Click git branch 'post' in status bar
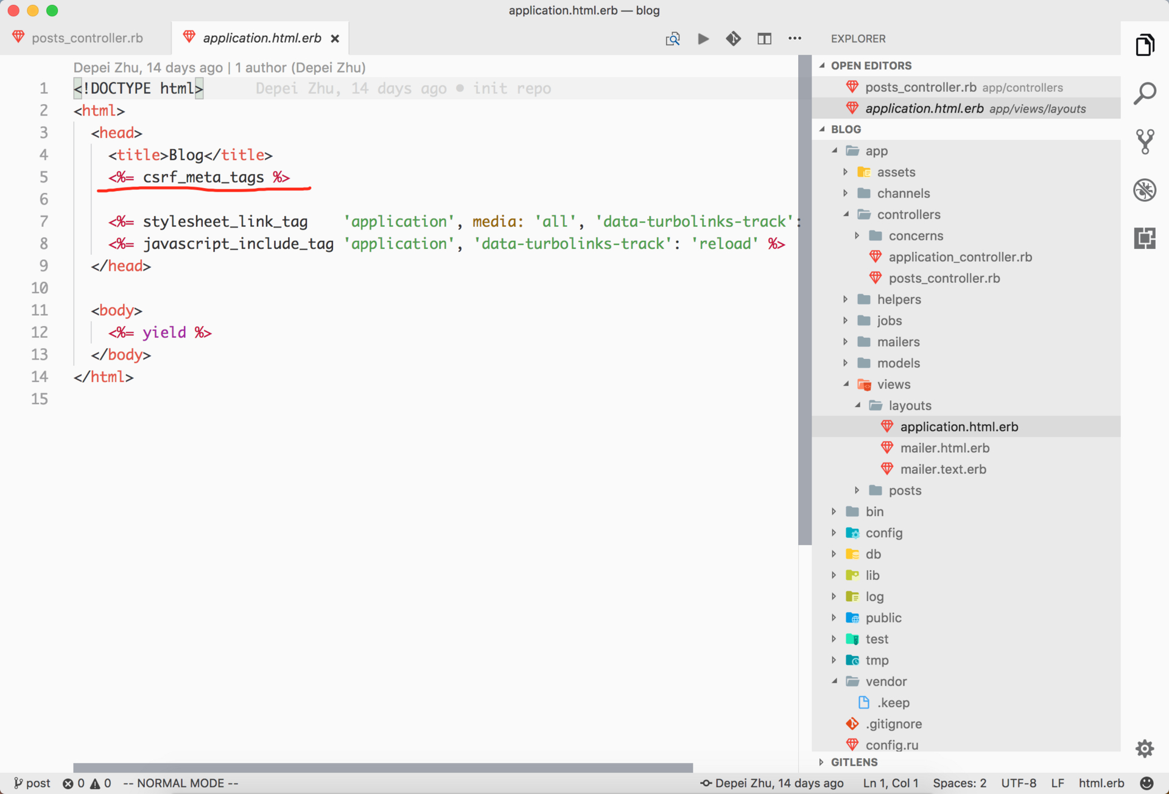The width and height of the screenshot is (1169, 794). 32,783
